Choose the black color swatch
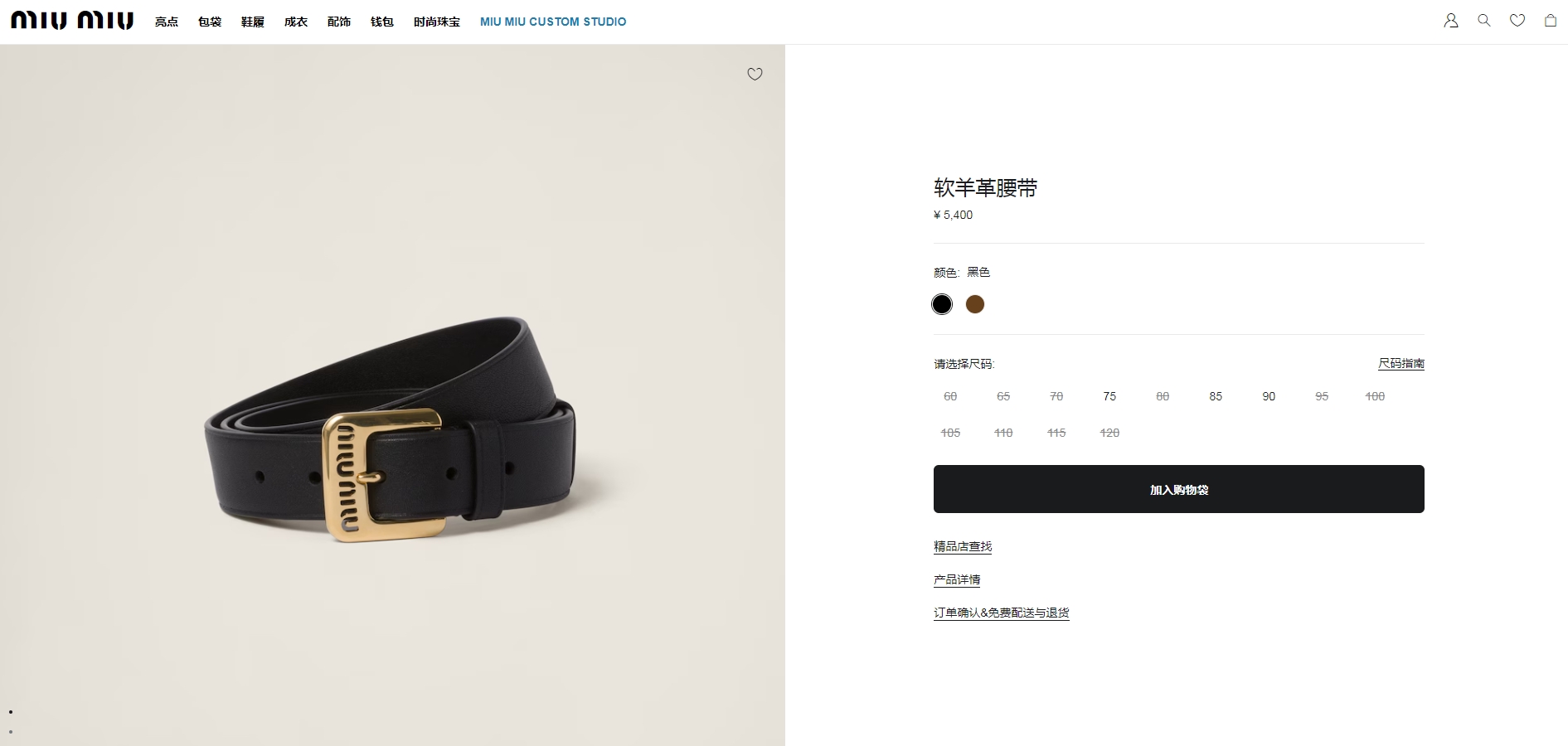Screen dimensions: 1568x746 point(942,304)
